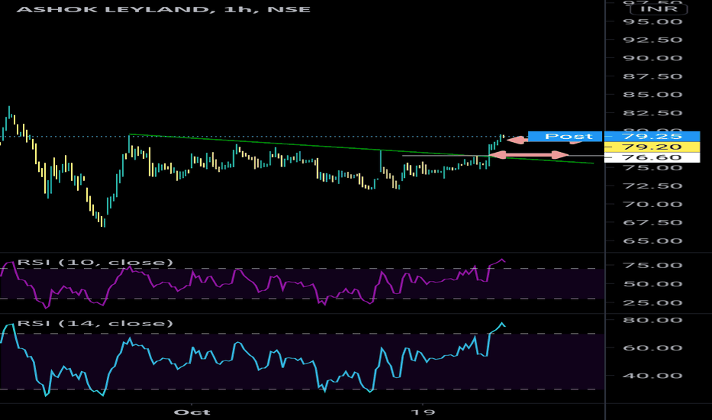Screen dimensions: 712x420
Task: Click the 50.00 level on RSI 10 scale
Action: [x=652, y=284]
